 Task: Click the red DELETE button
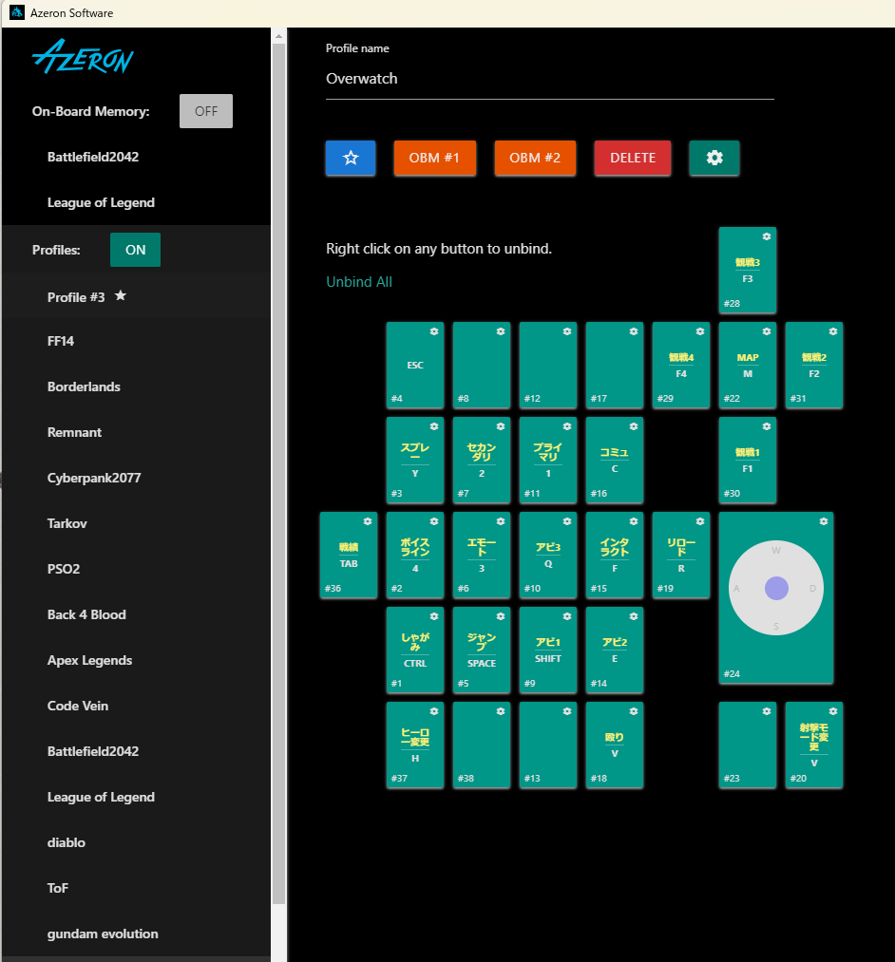(632, 158)
